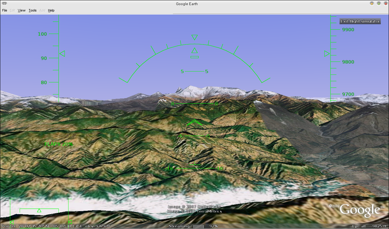The height and width of the screenshot is (229, 389).
Task: Click the Image © 2007 TerraMetrics attribution
Action: click(194, 211)
